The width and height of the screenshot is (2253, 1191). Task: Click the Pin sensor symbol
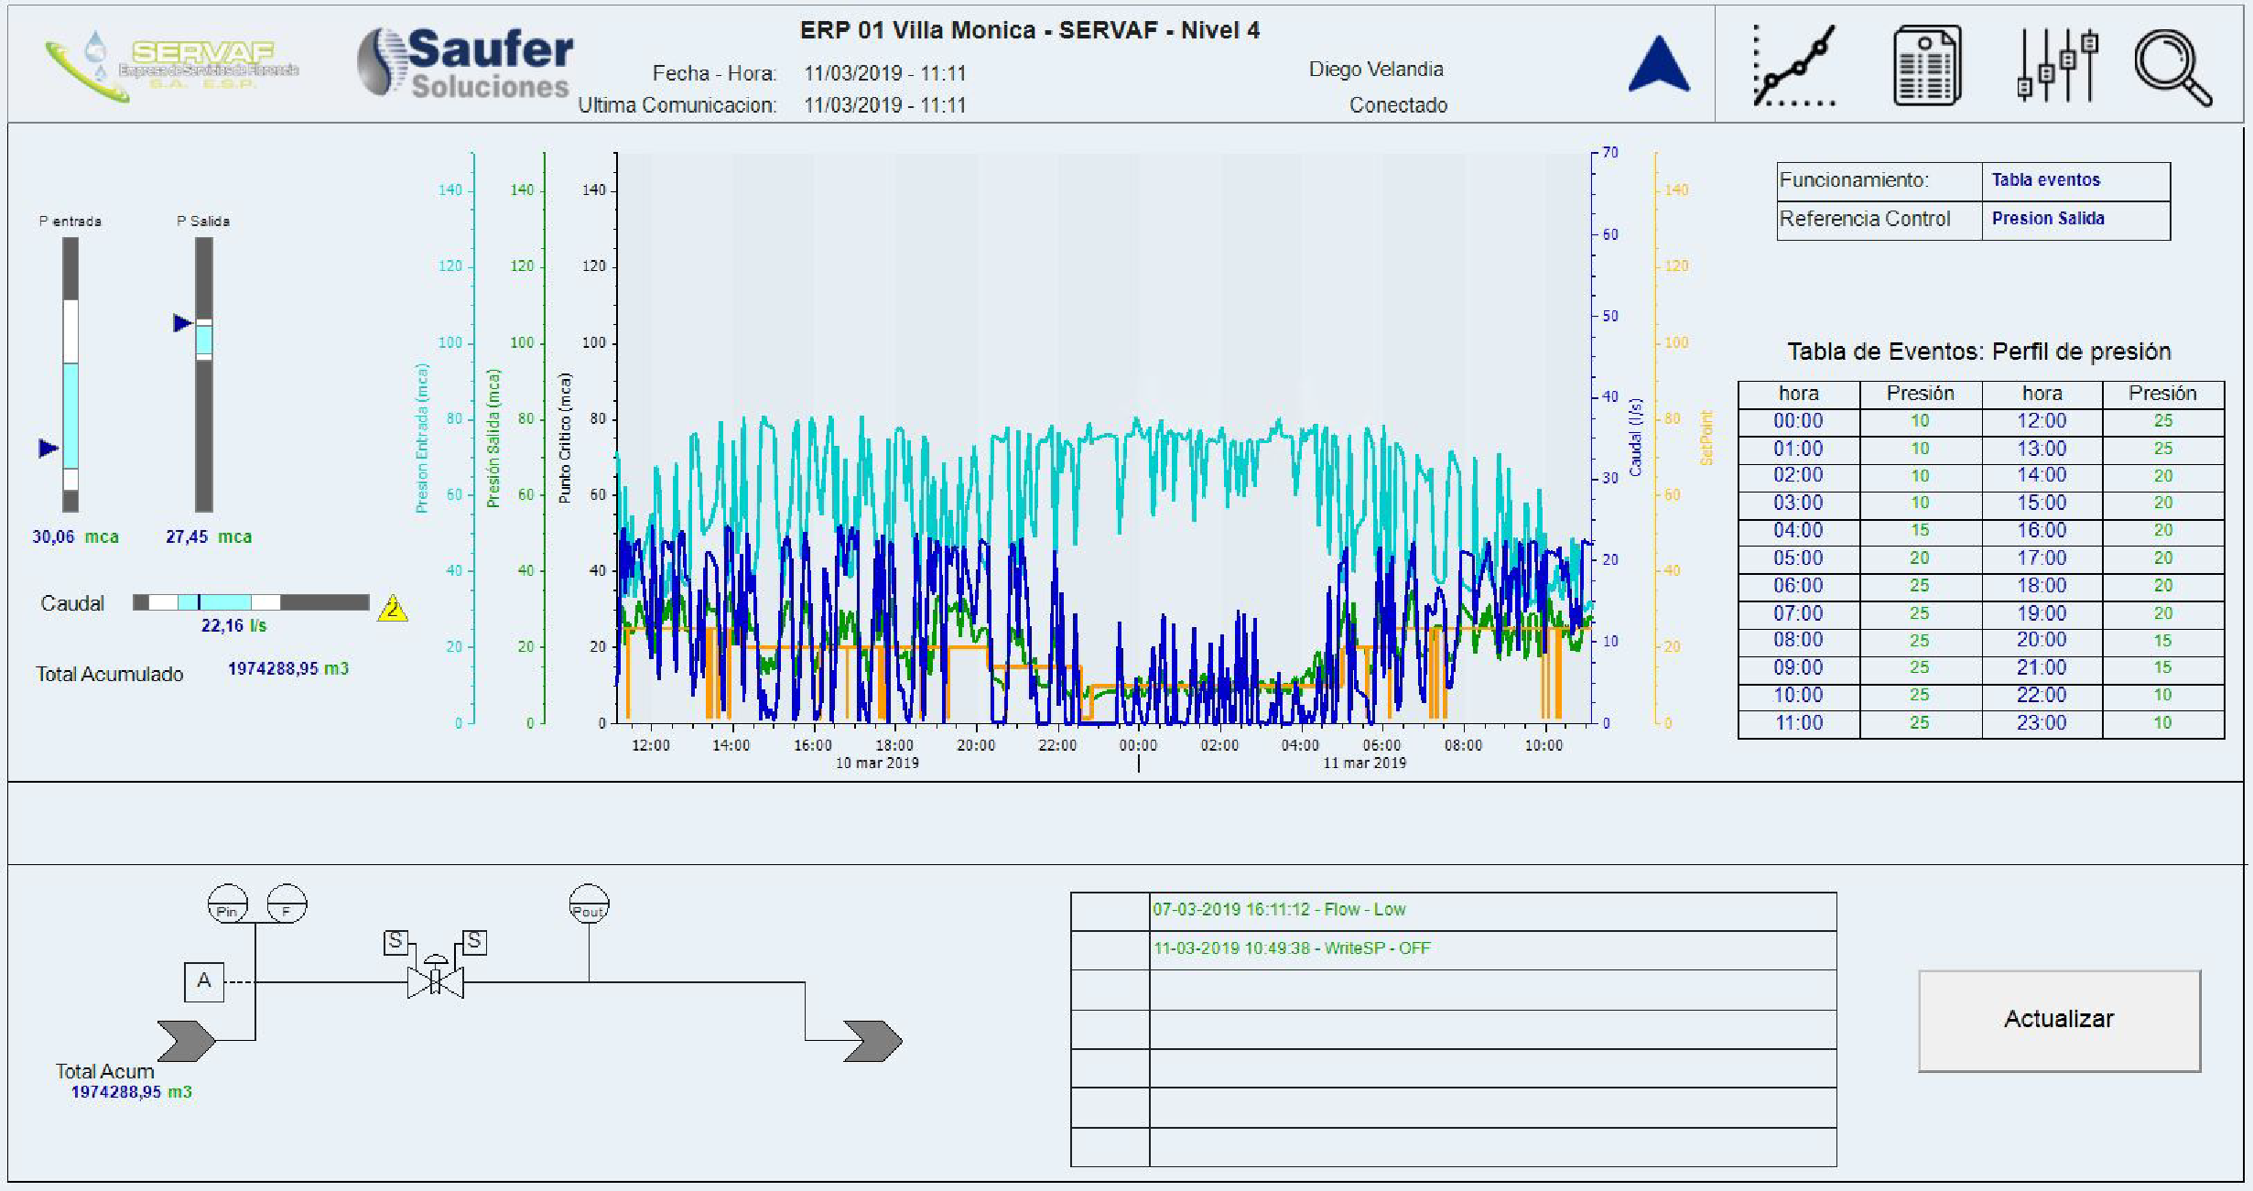point(228,904)
